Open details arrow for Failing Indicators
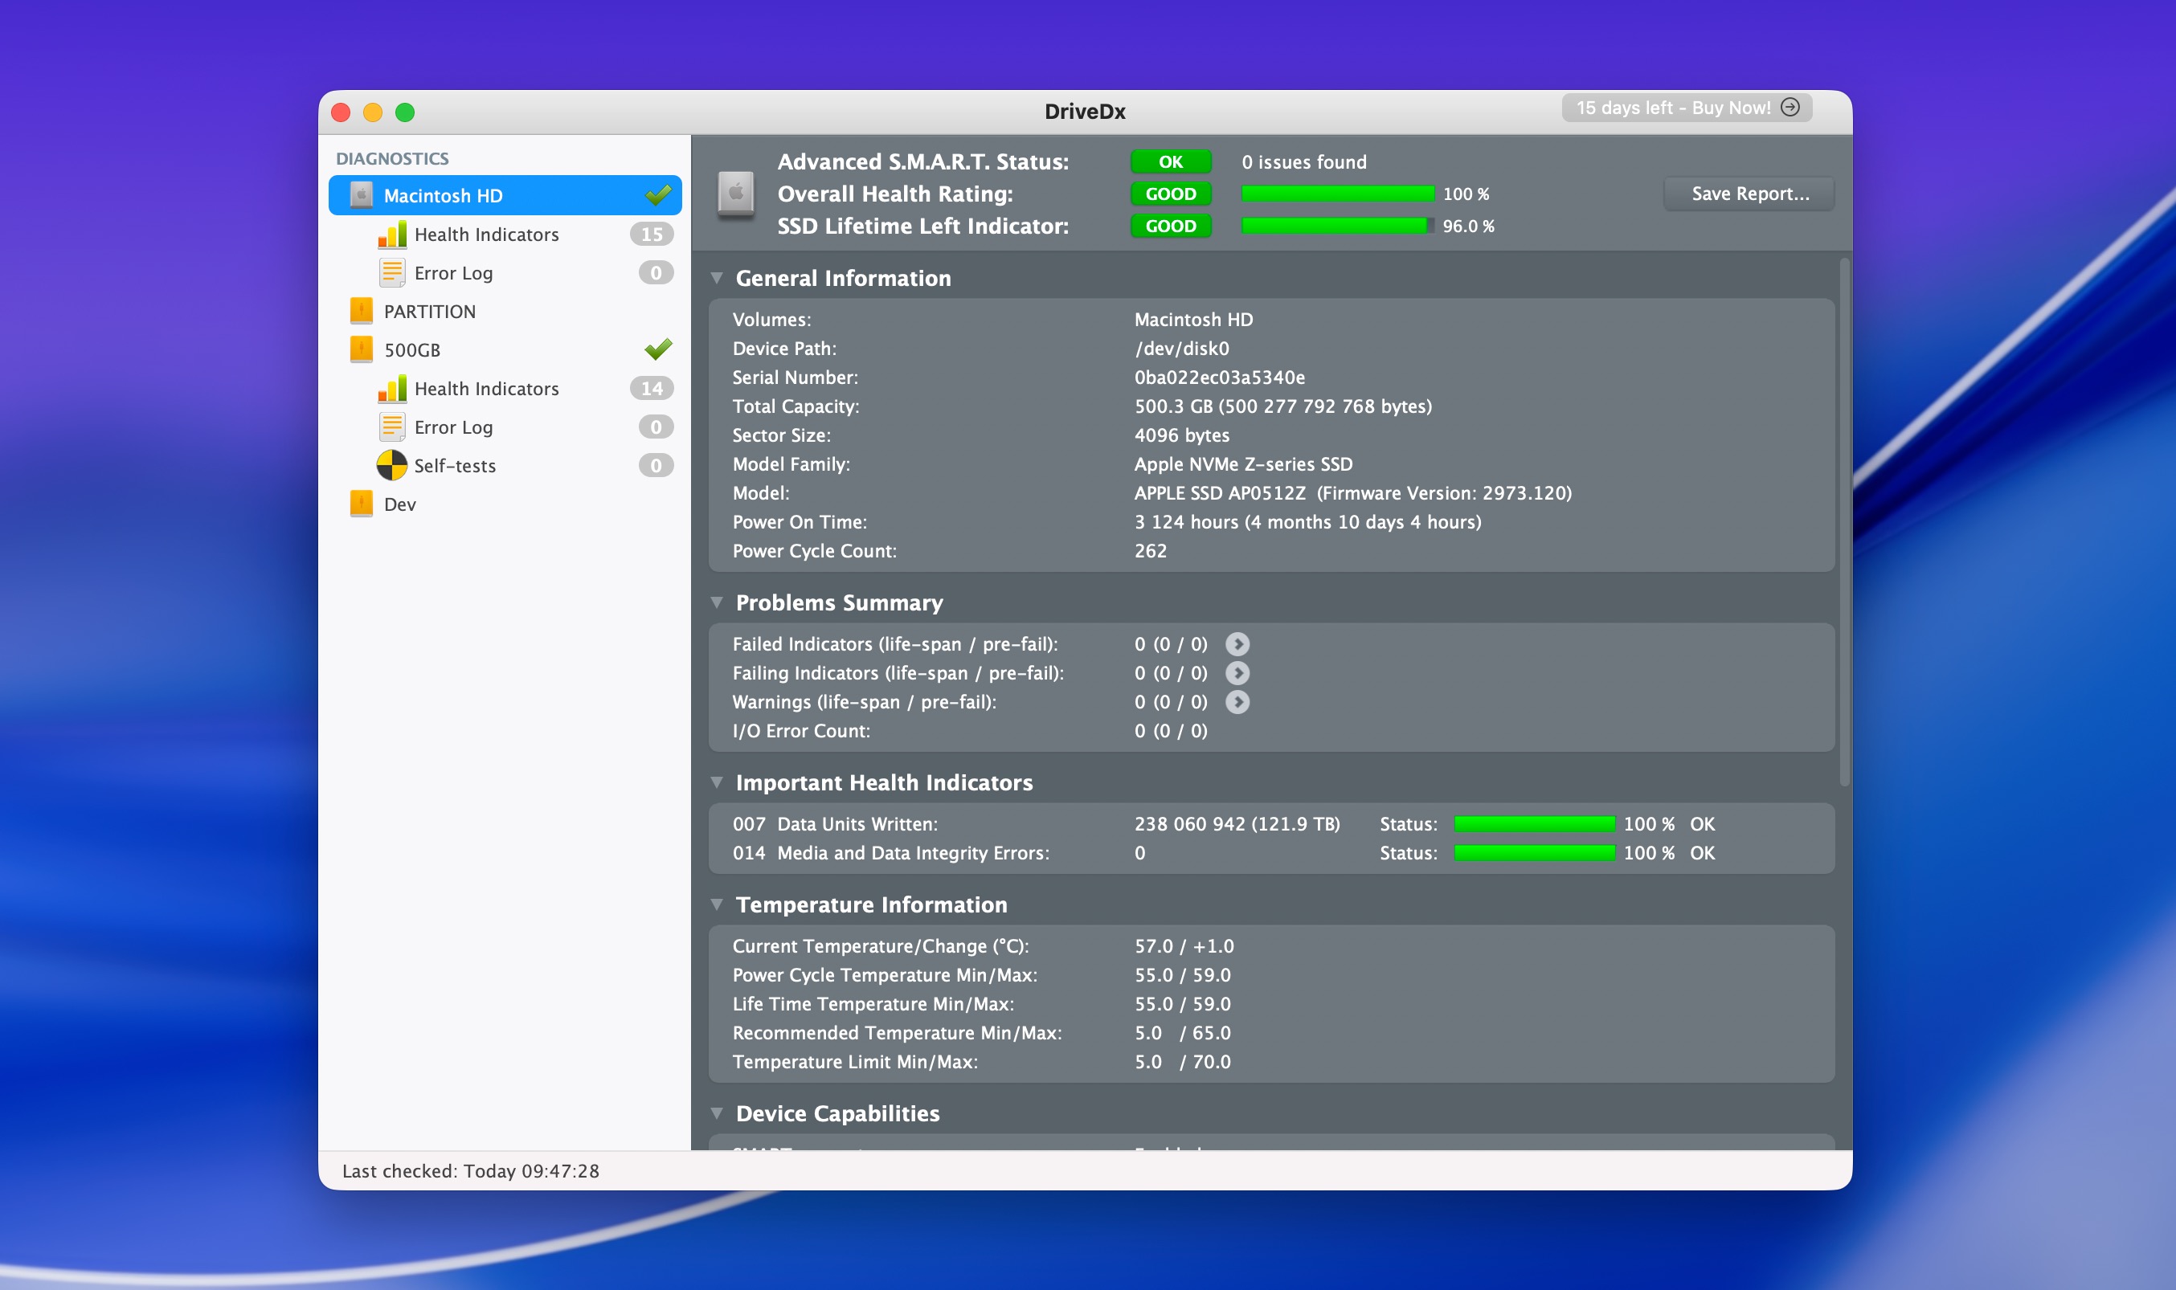The image size is (2176, 1290). 1237,673
